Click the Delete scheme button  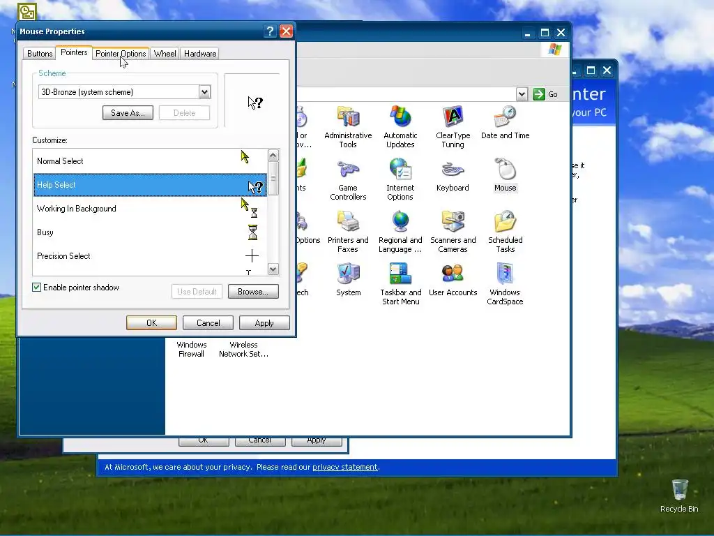pyautogui.click(x=184, y=112)
